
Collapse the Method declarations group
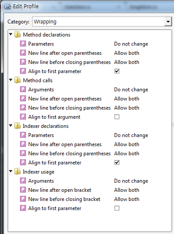[10, 34]
